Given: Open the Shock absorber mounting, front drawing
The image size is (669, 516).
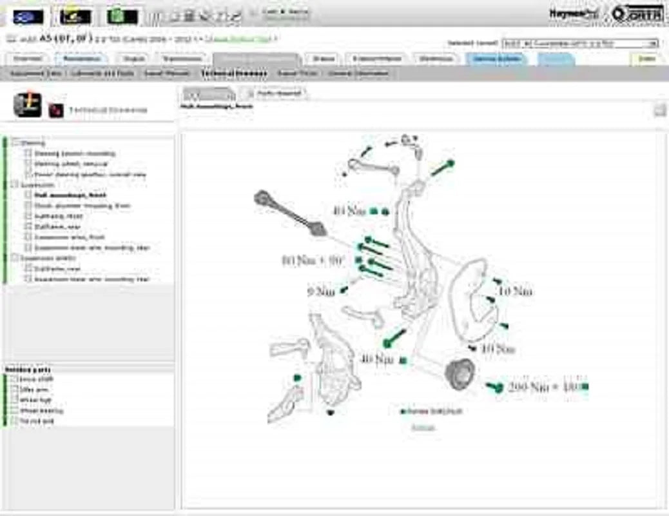Looking at the screenshot, I should point(82,206).
